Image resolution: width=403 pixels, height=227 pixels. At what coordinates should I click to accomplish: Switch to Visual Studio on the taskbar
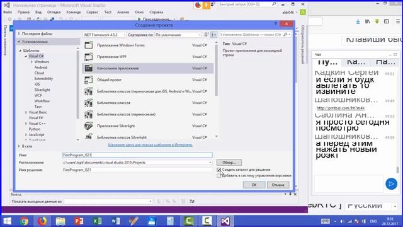[225, 221]
